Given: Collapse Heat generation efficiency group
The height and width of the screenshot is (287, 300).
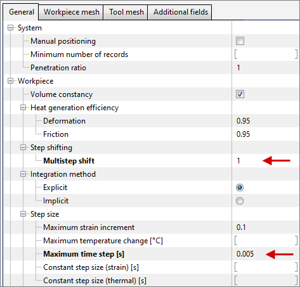Looking at the screenshot, I should coord(23,108).
